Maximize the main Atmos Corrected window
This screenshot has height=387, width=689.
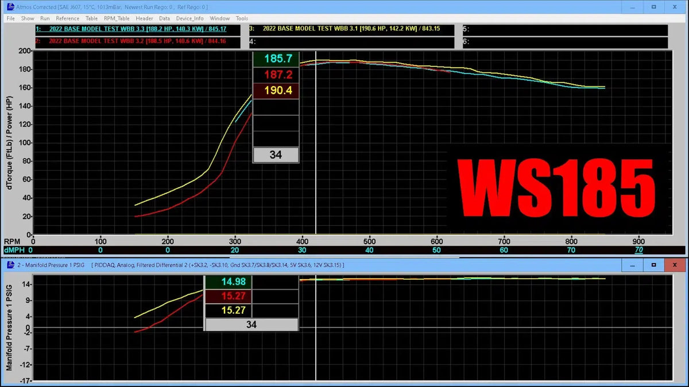(x=653, y=7)
